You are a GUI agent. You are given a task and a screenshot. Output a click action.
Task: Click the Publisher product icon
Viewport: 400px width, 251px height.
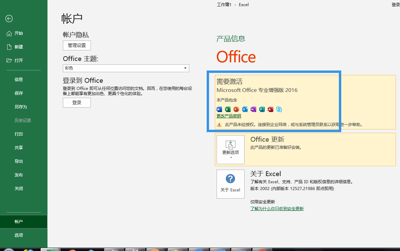[262, 109]
